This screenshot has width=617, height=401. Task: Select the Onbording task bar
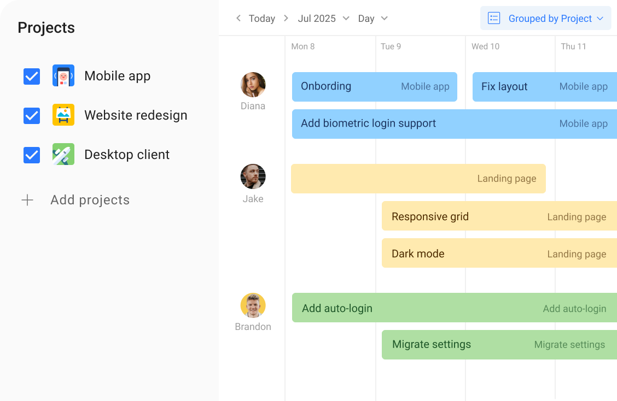tap(375, 86)
